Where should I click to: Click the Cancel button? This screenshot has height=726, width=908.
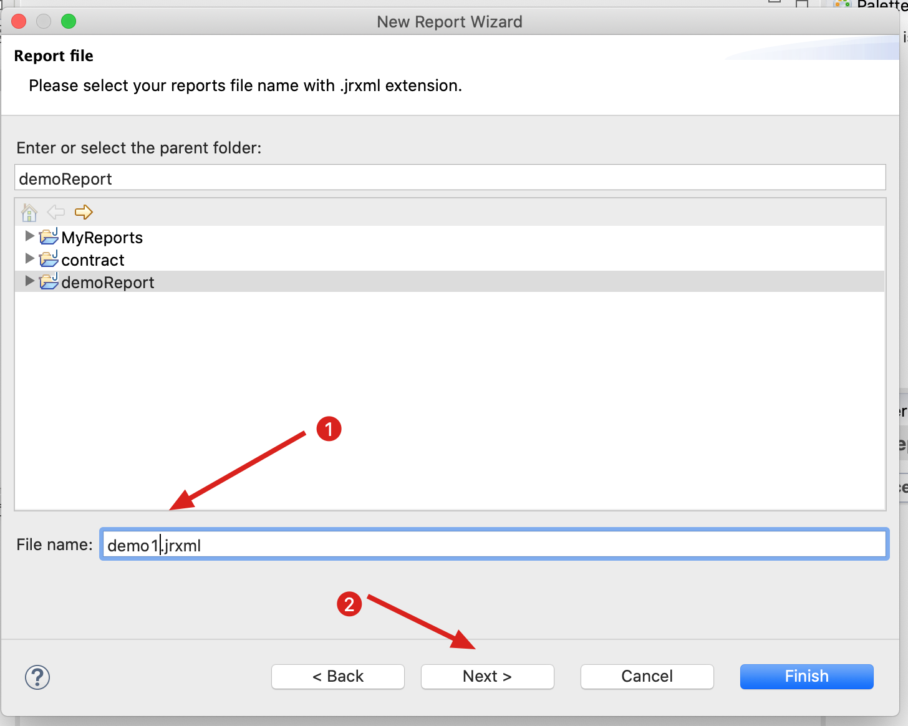(x=647, y=676)
